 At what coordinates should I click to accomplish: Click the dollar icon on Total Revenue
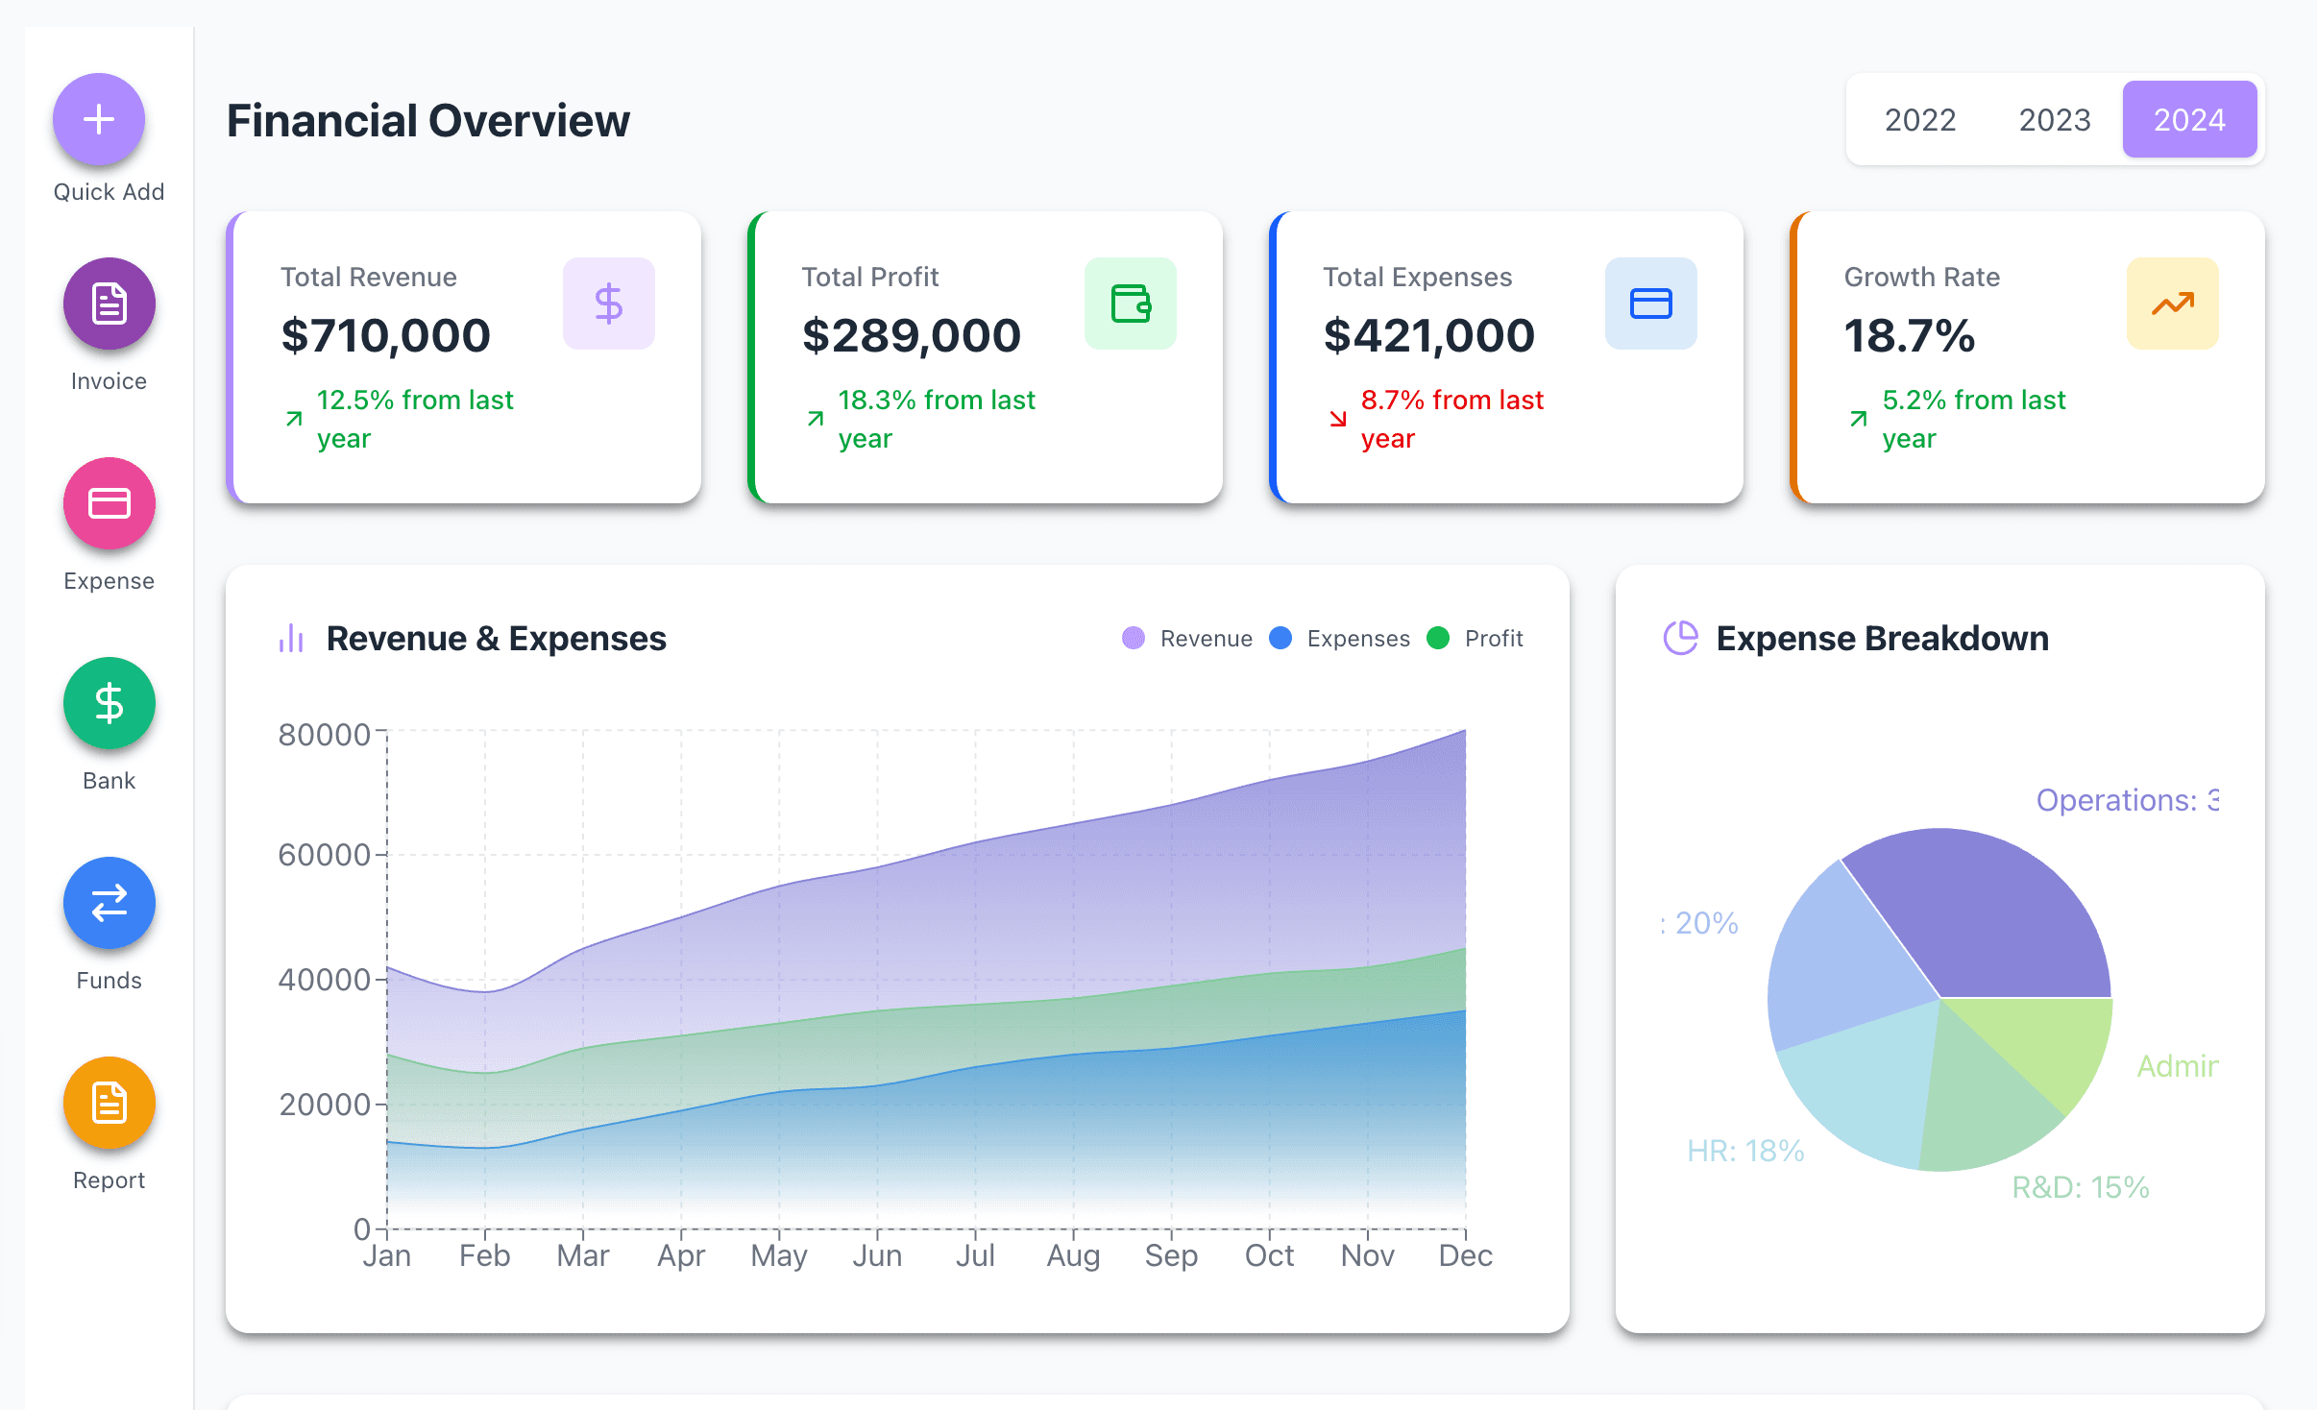pyautogui.click(x=608, y=304)
